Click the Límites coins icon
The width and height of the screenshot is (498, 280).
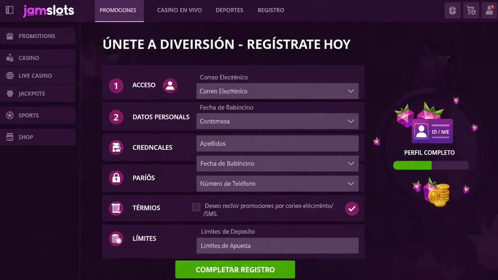pyautogui.click(x=116, y=239)
